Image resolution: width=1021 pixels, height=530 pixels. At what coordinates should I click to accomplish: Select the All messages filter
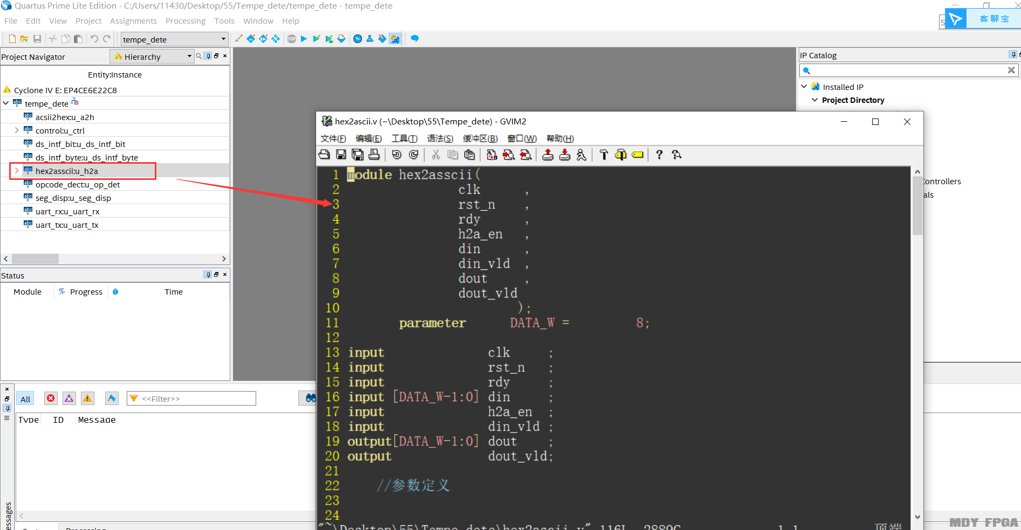coord(25,399)
